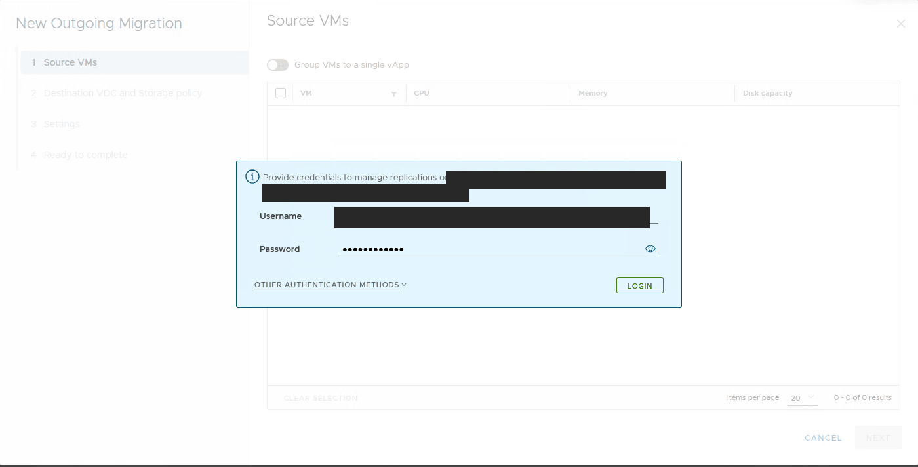Sort by the Memory column header
This screenshot has width=918, height=467.
pyautogui.click(x=593, y=93)
